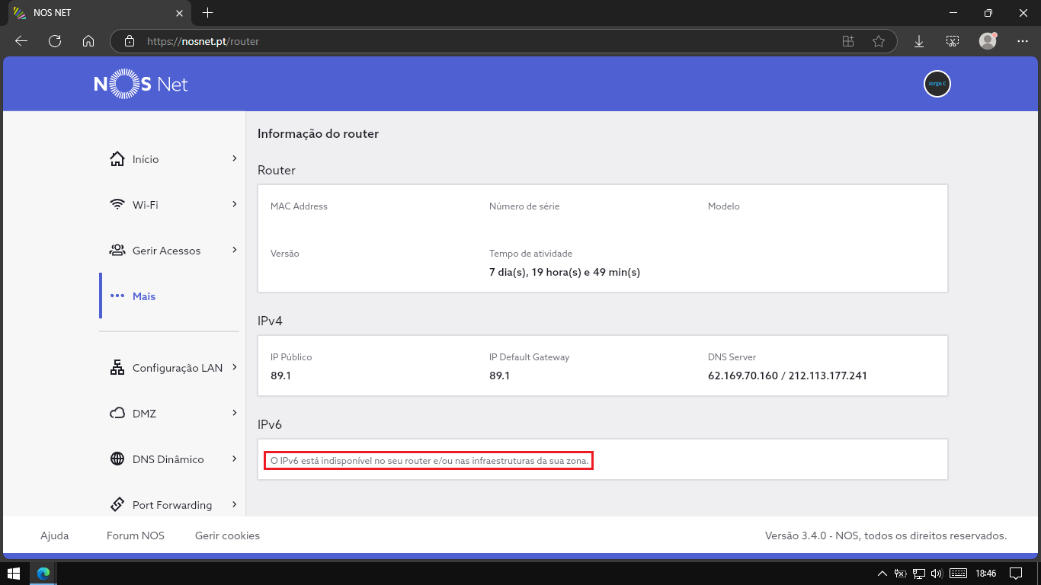The height and width of the screenshot is (585, 1041).
Task: Expand DNS Dinâmico chevron
Action: point(235,459)
